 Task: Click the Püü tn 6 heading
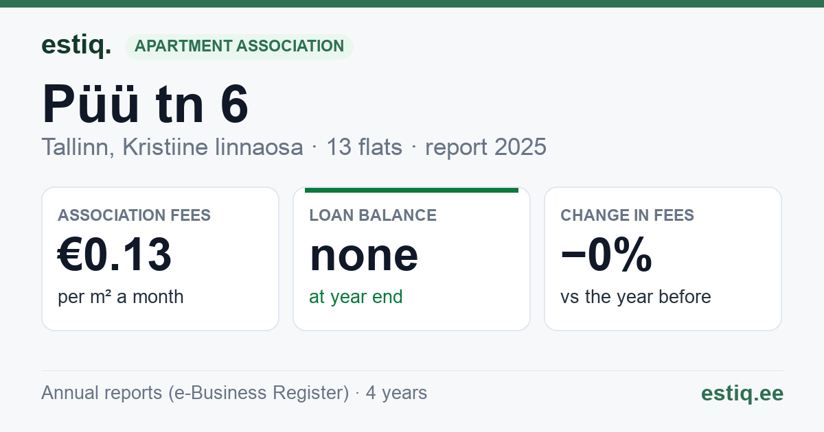145,104
